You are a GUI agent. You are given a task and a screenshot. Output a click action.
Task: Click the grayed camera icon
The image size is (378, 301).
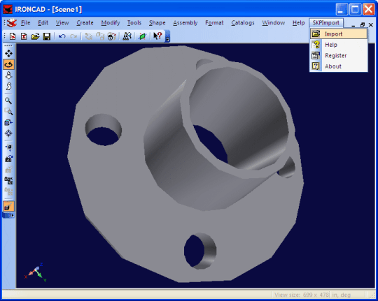pyautogui.click(x=8, y=170)
